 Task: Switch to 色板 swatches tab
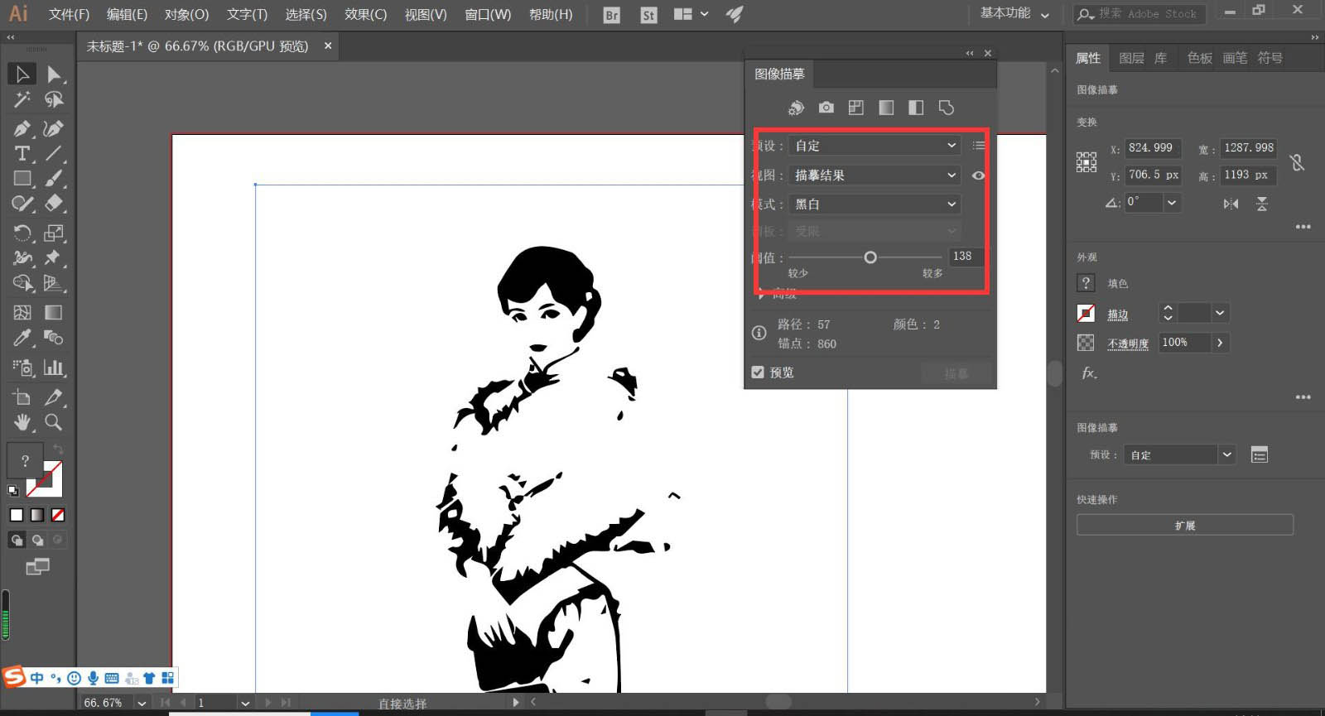click(1199, 58)
